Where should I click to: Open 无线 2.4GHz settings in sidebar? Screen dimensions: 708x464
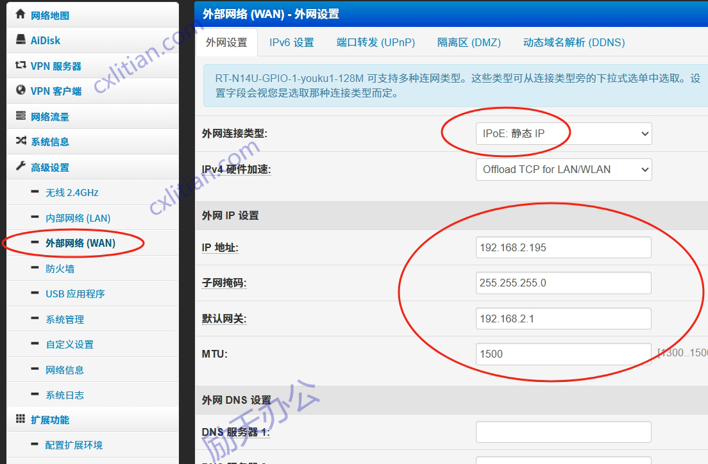[72, 192]
